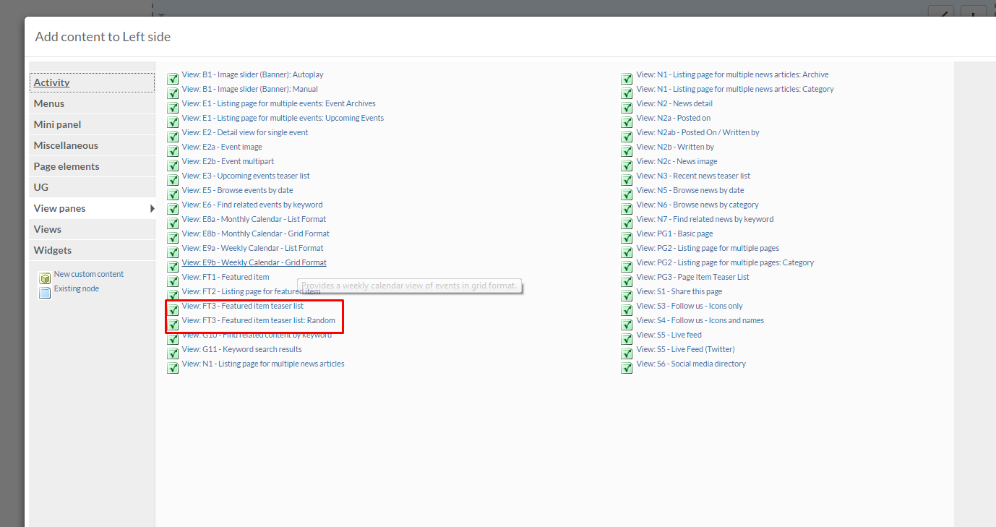Click the New custom content link

(x=89, y=274)
